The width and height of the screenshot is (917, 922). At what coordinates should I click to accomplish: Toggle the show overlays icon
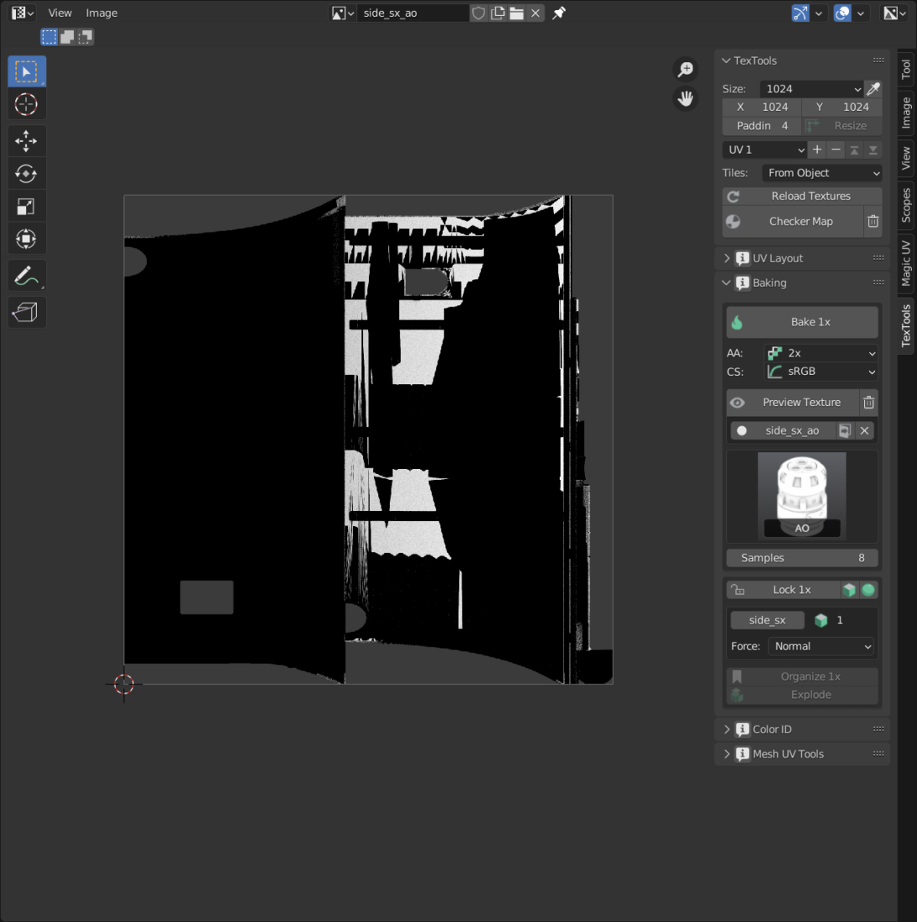pyautogui.click(x=842, y=13)
